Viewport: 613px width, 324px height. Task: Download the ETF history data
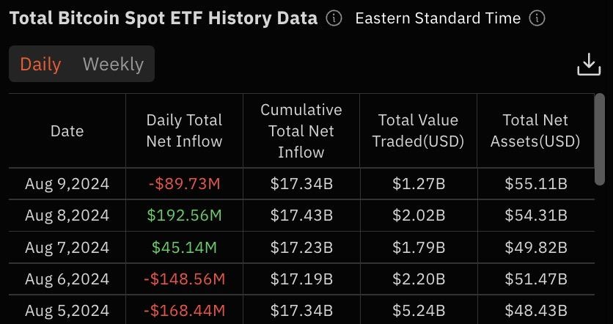click(589, 65)
